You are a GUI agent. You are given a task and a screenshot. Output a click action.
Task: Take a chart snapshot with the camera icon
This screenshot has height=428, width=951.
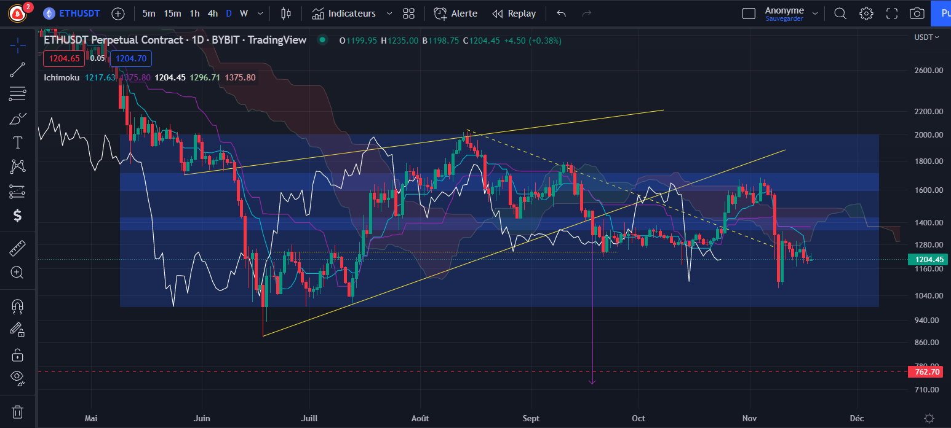coord(917,13)
